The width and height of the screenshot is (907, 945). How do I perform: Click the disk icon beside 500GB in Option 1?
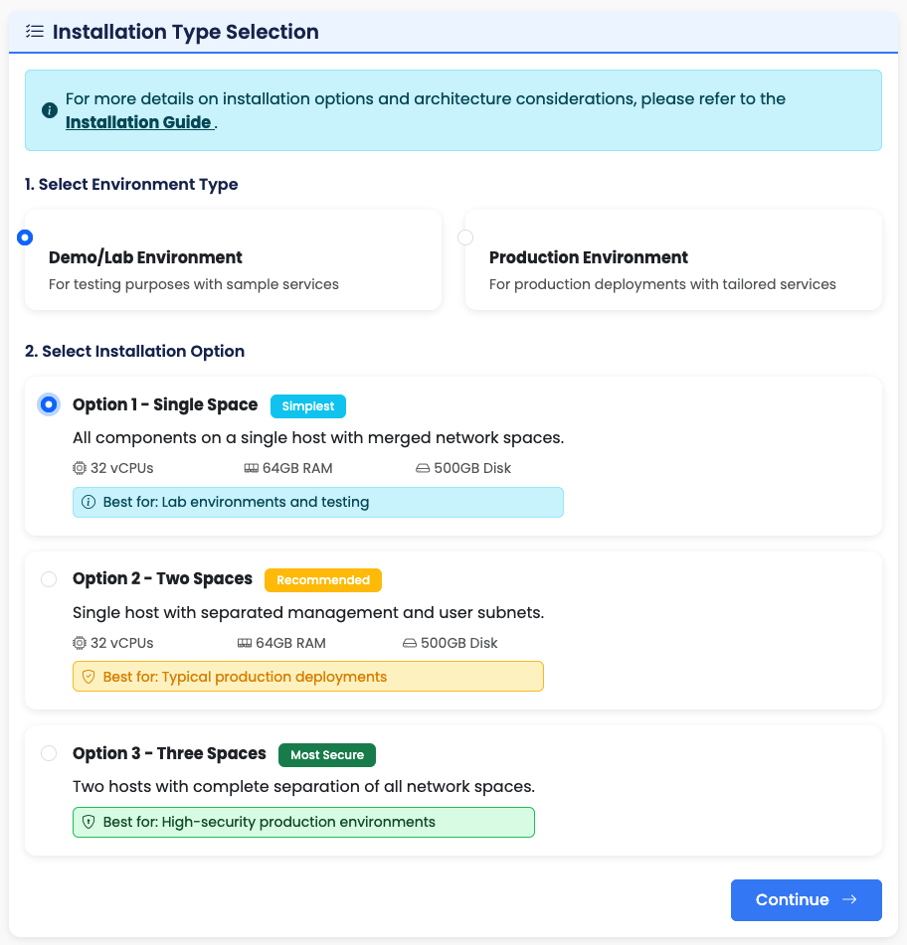423,468
